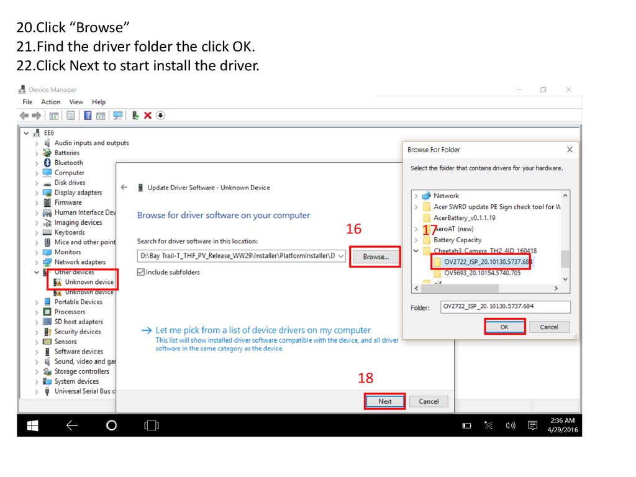Viewport: 636px width, 477px height.
Task: Click the battery icon in the system tray
Action: tap(467, 425)
